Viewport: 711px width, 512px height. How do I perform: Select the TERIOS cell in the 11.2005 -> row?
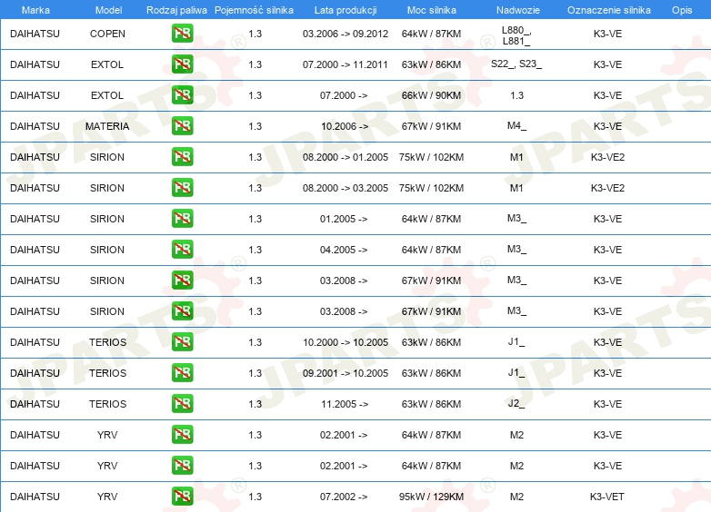click(107, 404)
